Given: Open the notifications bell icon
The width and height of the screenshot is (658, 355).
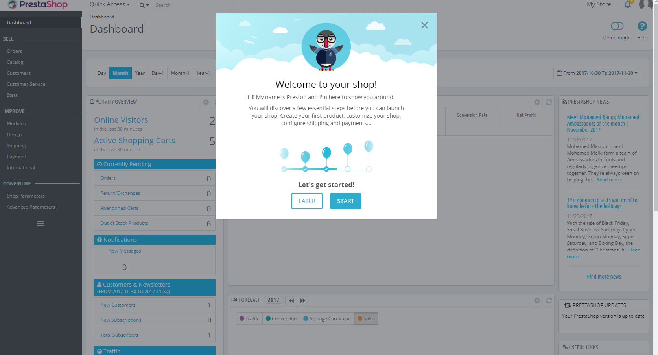Looking at the screenshot, I should tap(628, 4).
